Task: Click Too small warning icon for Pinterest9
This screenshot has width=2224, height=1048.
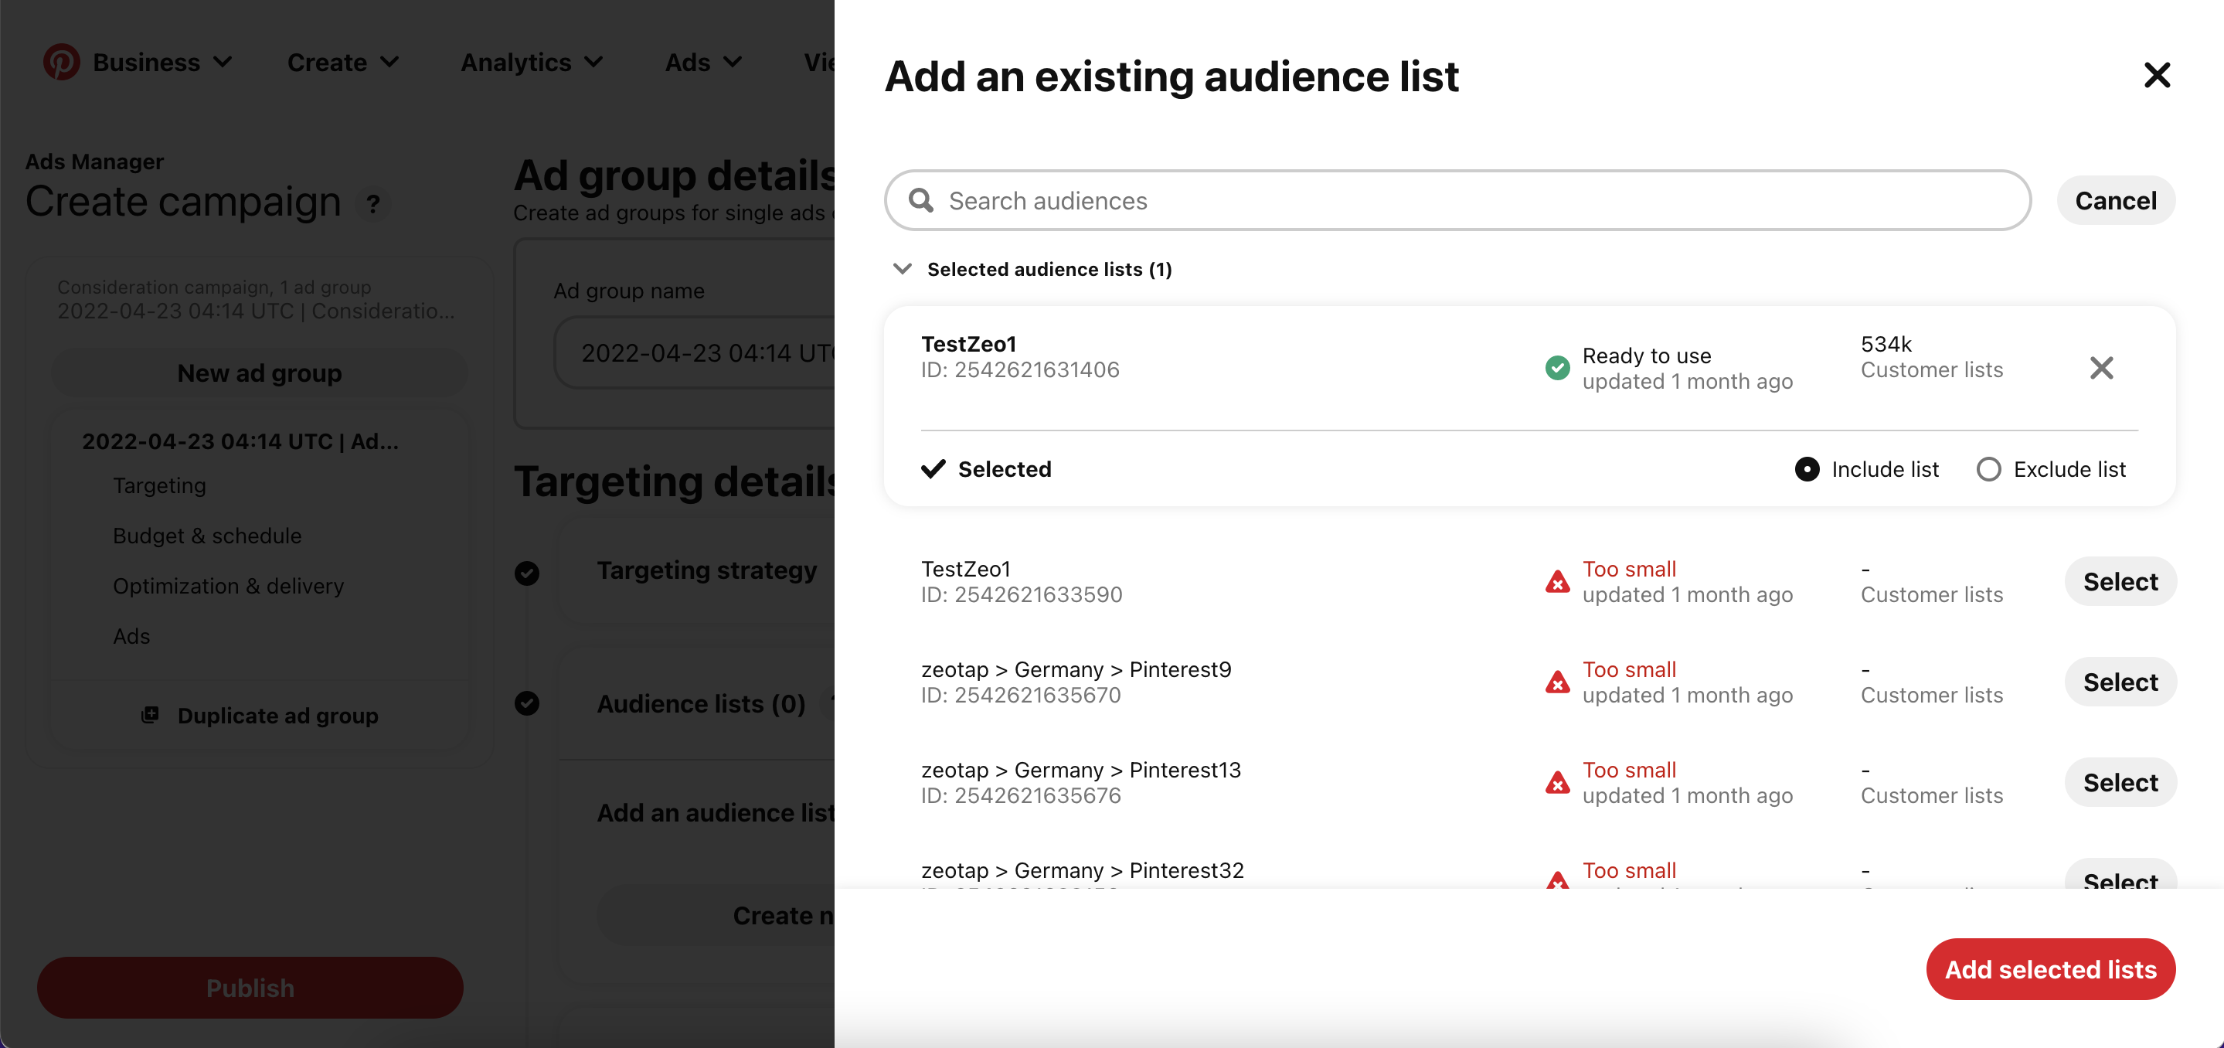Action: tap(1556, 682)
